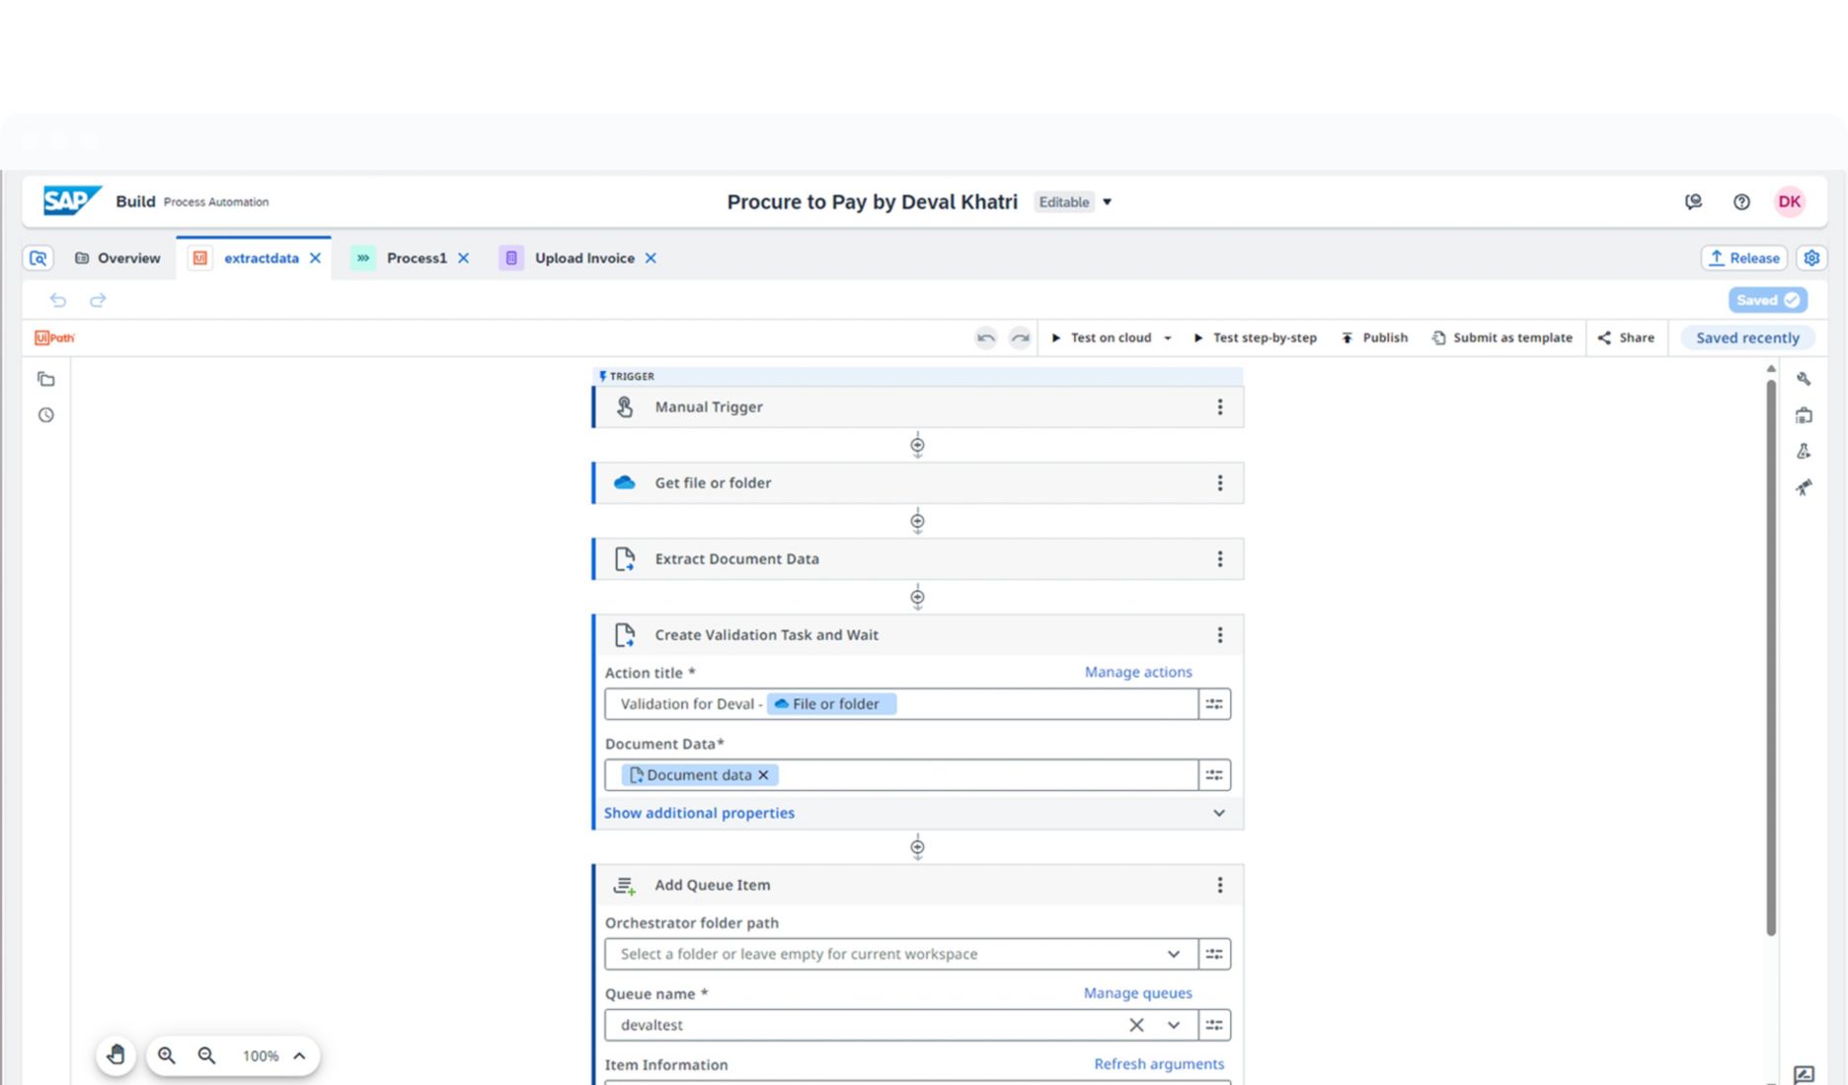Click the history clock icon in left sidebar
The width and height of the screenshot is (1848, 1085).
point(46,415)
